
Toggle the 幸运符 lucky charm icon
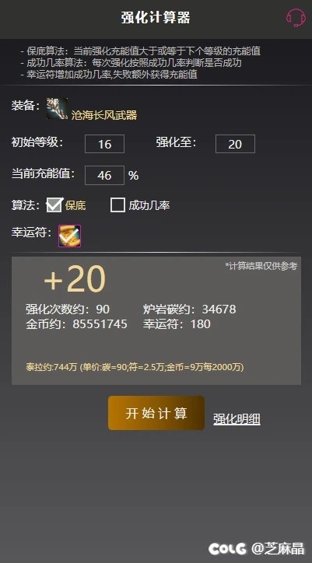tap(70, 236)
